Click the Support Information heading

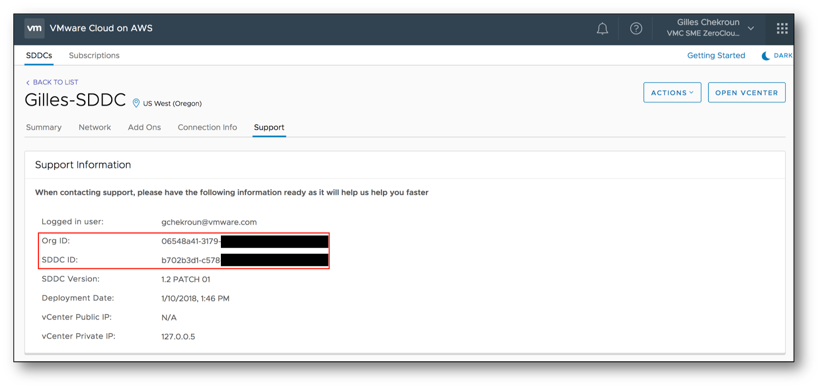pyautogui.click(x=83, y=165)
